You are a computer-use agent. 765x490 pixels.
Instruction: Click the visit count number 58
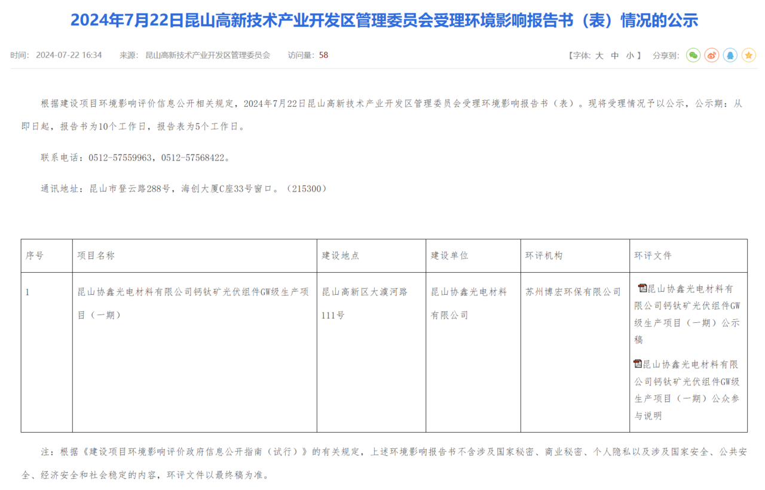(x=323, y=56)
